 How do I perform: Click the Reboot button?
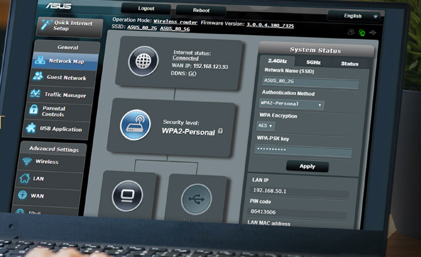[201, 10]
